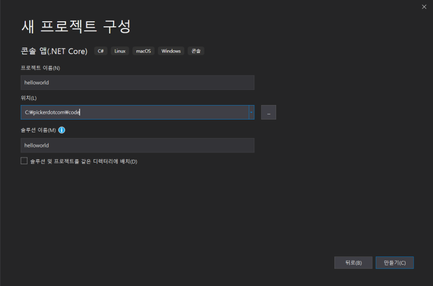Click the 콘솔 앱(.NET Core) template title
This screenshot has height=286, width=433.
[54, 51]
